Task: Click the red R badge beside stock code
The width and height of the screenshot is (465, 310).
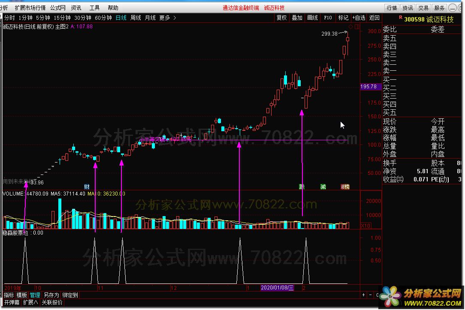Action: pos(400,18)
